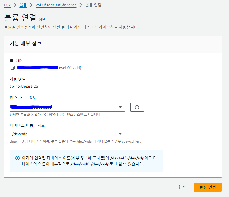The height and width of the screenshot is (197, 229).
Task: Open the vol-0f1ddc90f6fe2c3ed breadcrumb link
Action: (x=56, y=5)
